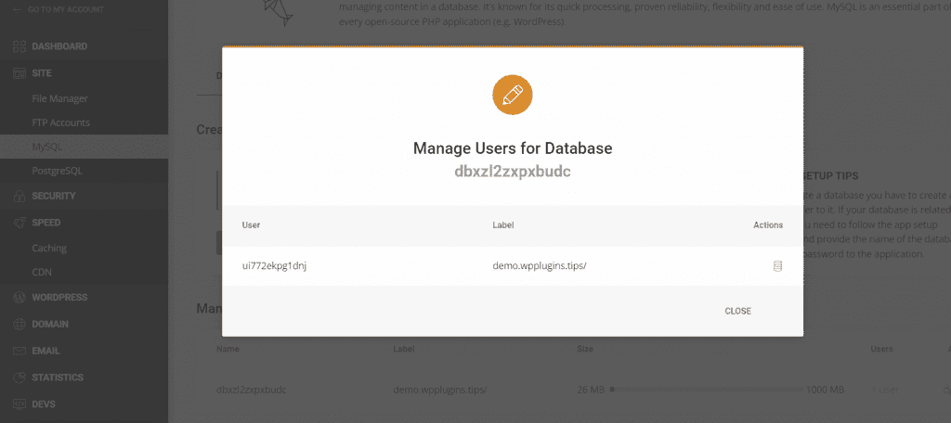This screenshot has height=423, width=951.
Task: Collapse the SITE section in sidebar
Action: tap(42, 73)
